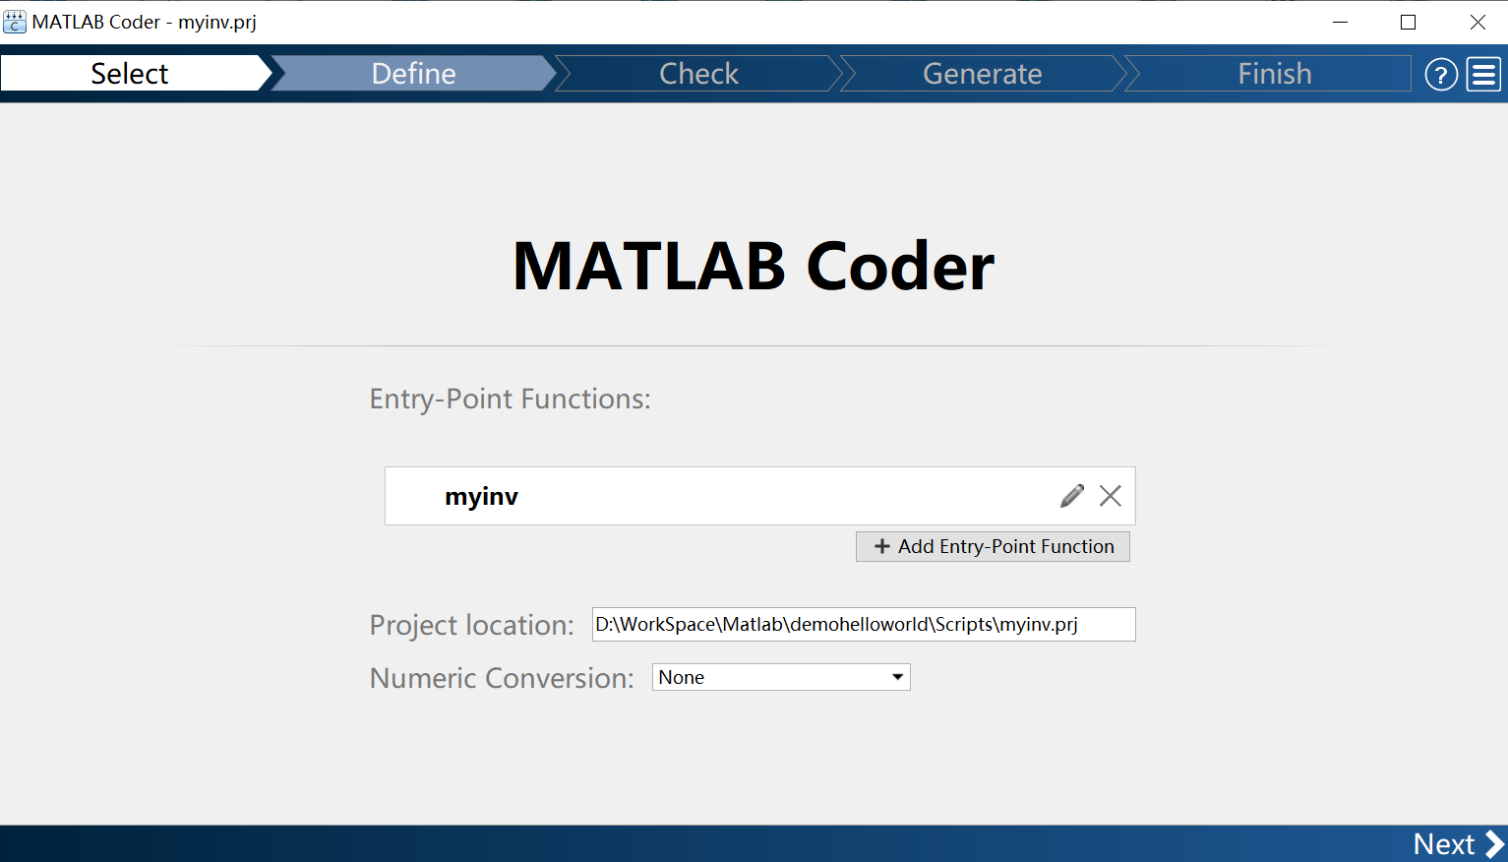Click the Next button
1508x862 pixels.
point(1458,843)
